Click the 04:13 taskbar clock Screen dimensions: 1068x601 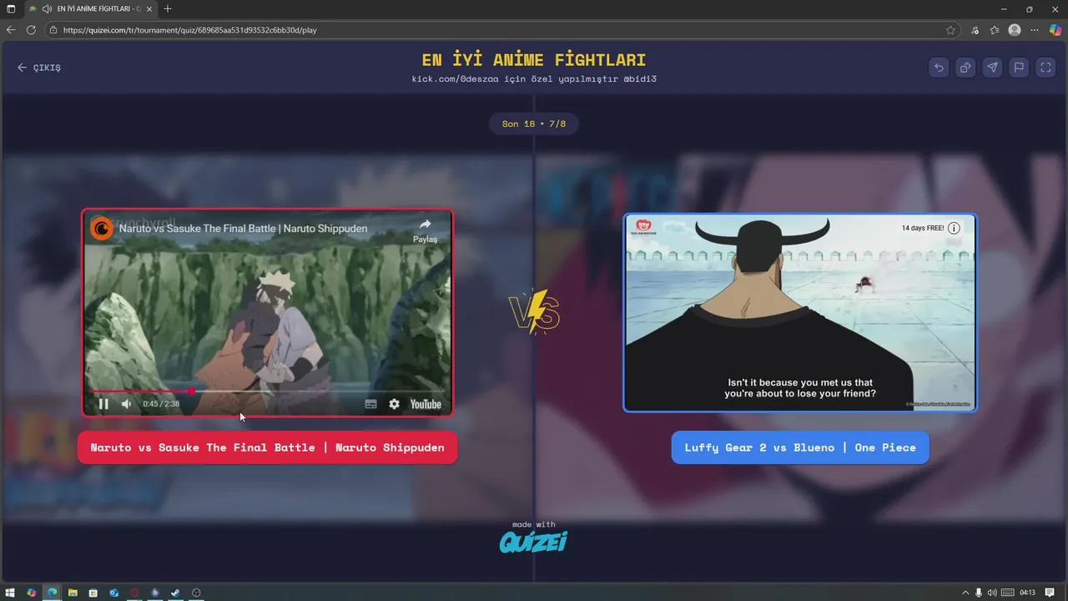(x=1027, y=593)
